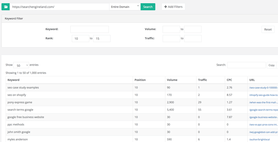The height and width of the screenshot is (142, 278).
Task: Focus the Keyword filter input
Action: coord(90,29)
